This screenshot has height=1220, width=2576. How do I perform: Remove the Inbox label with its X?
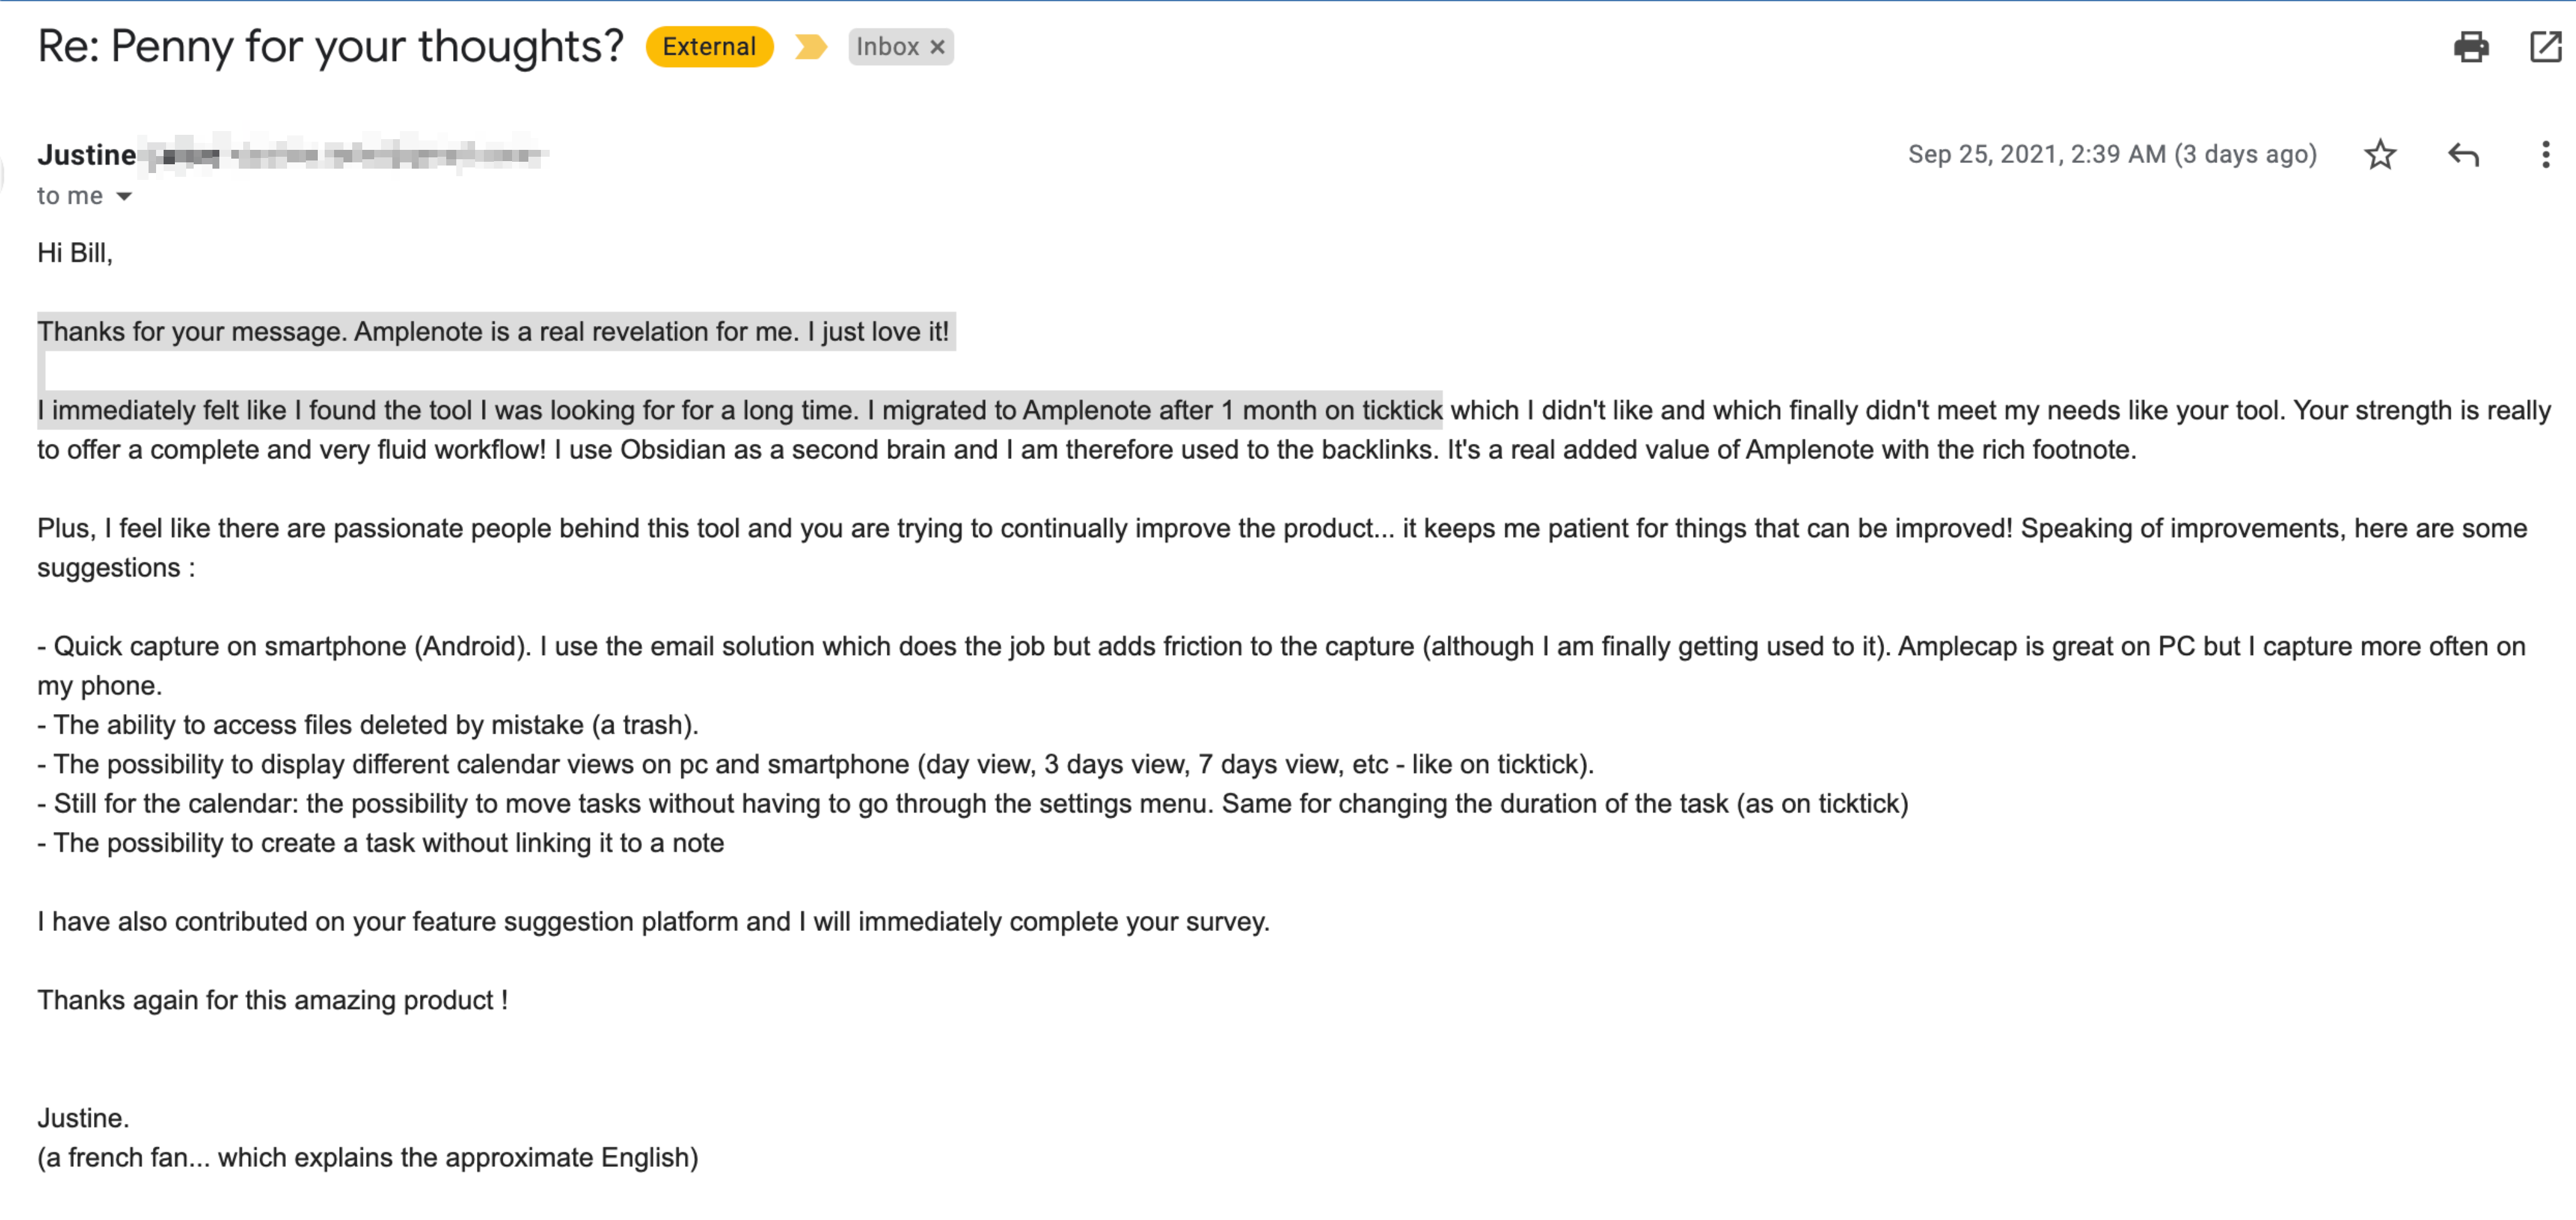click(x=937, y=47)
